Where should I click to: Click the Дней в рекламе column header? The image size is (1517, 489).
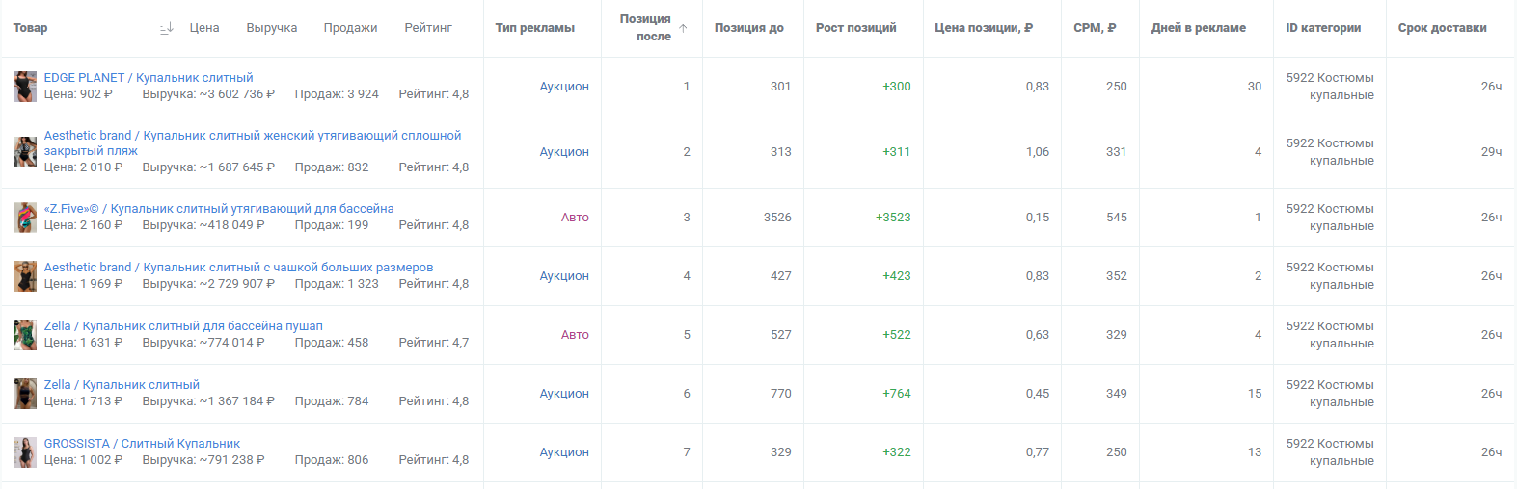click(1199, 28)
